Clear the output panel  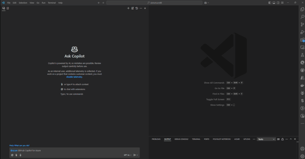pyautogui.click(x=278, y=139)
